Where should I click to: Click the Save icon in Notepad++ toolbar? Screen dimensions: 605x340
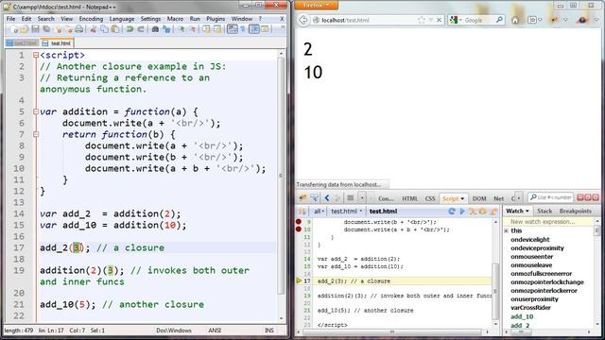click(x=36, y=29)
